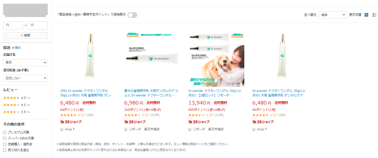Filter reviews by 4.5 stars and up
Image resolution: width=378 pixels, height=158 pixels.
[x=17, y=98]
